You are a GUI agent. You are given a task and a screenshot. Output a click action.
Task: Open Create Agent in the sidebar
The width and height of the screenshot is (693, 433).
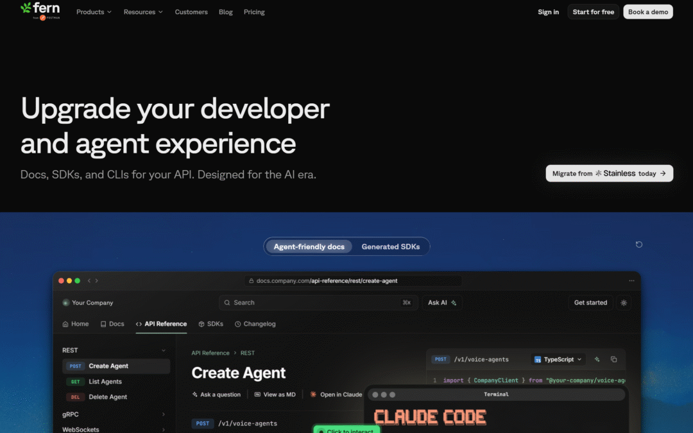point(116,366)
